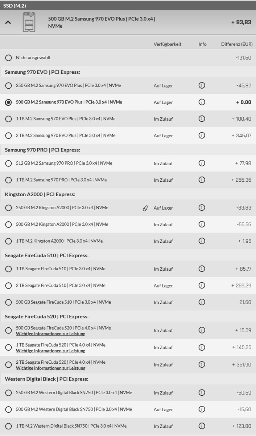Select 512 GB Samsung 970 PRO option

pos(8,163)
